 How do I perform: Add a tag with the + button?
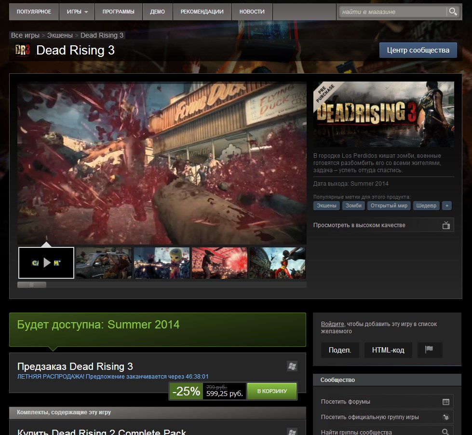click(446, 205)
